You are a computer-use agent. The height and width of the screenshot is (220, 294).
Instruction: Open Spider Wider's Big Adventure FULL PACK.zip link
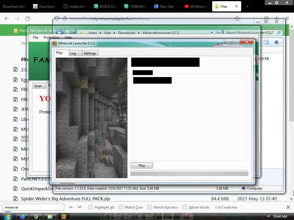(x=65, y=199)
